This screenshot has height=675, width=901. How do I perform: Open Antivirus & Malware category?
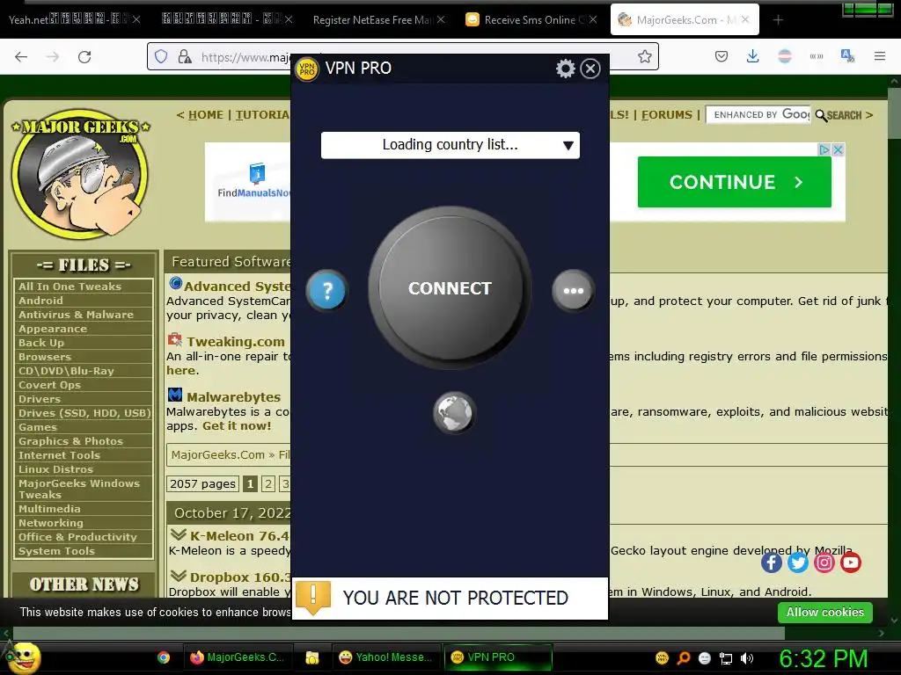click(76, 315)
